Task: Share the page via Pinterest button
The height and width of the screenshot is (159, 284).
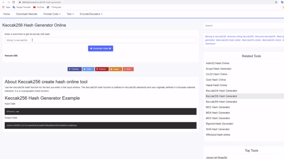Action: click(x=102, y=69)
